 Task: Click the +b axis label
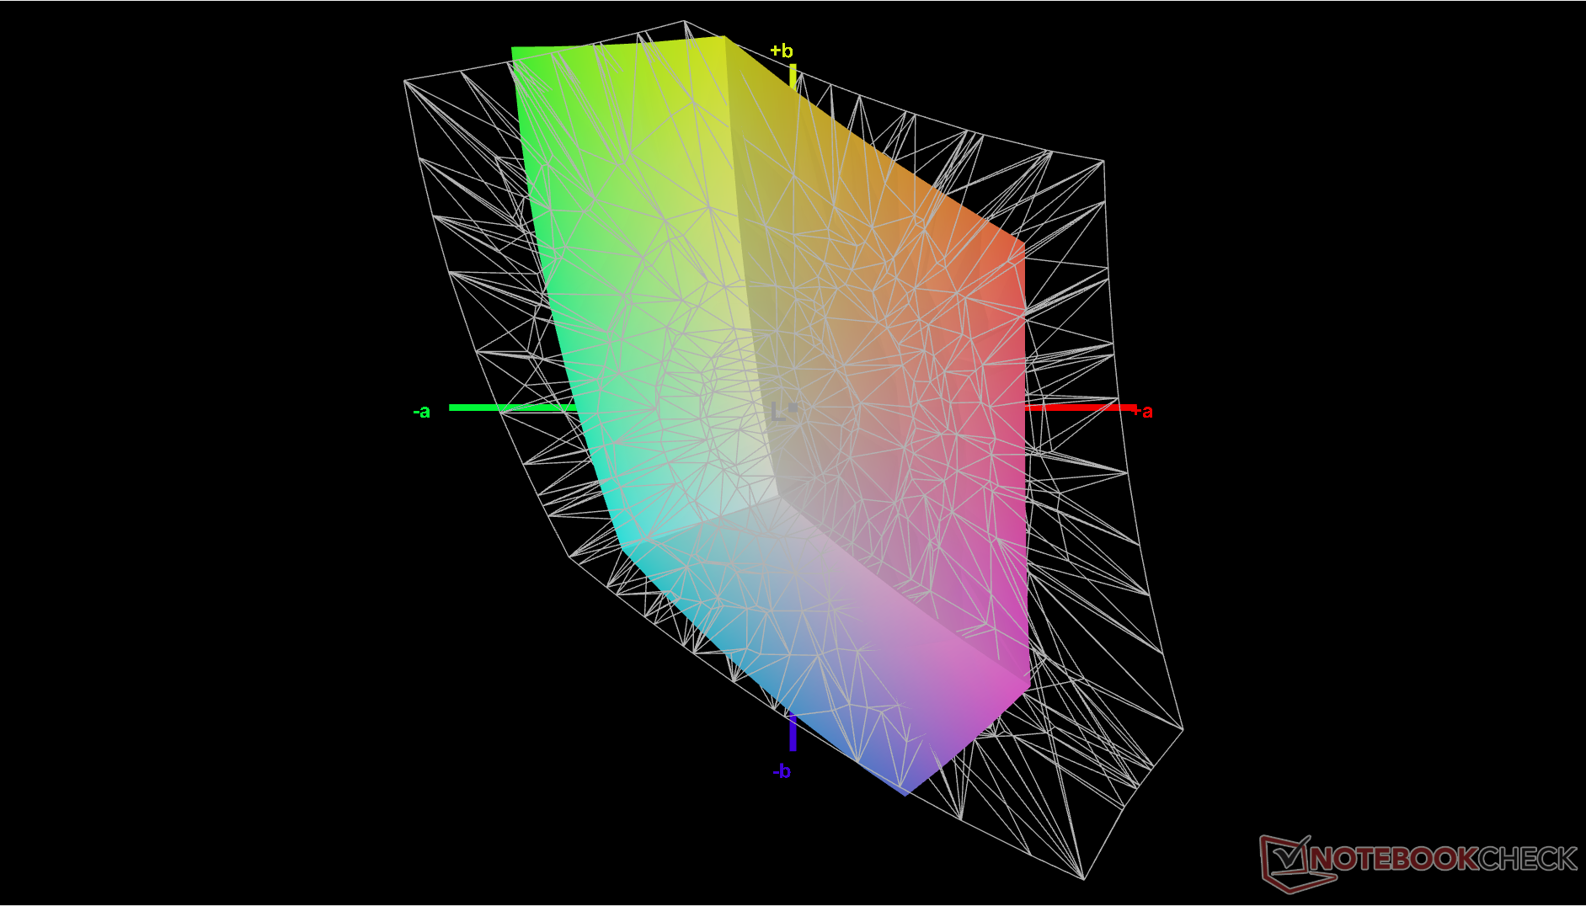click(x=782, y=51)
